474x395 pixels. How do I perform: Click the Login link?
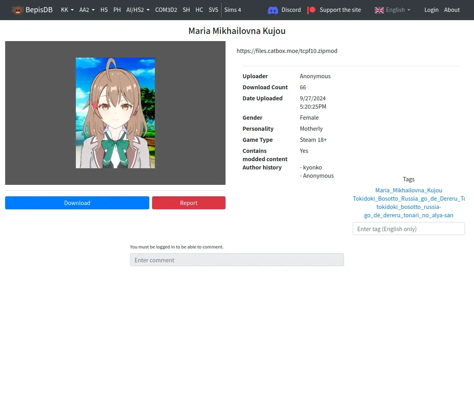coord(431,10)
